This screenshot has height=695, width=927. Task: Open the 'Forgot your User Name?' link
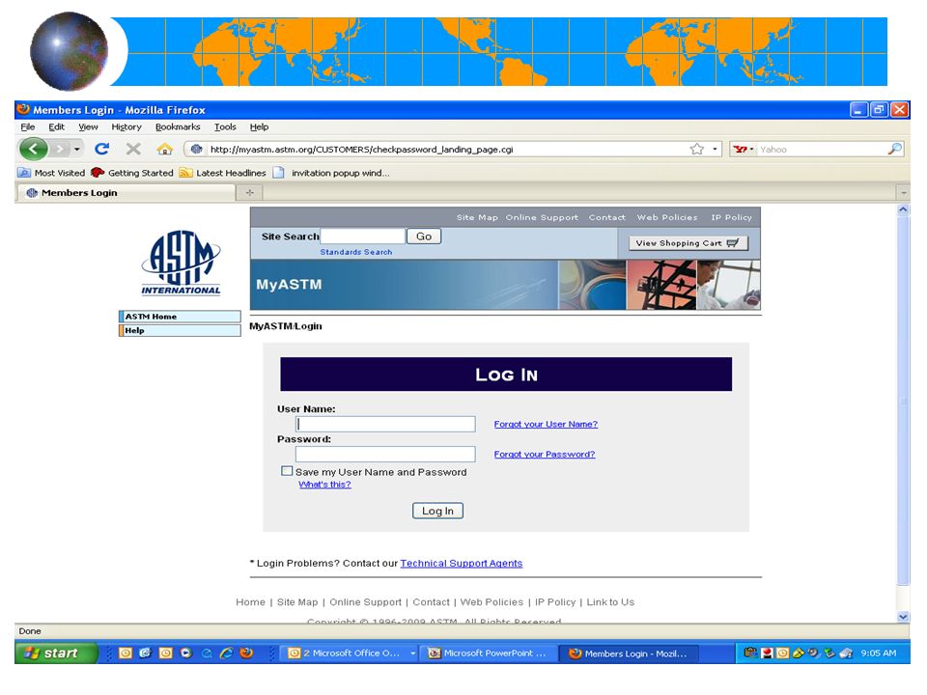[546, 424]
